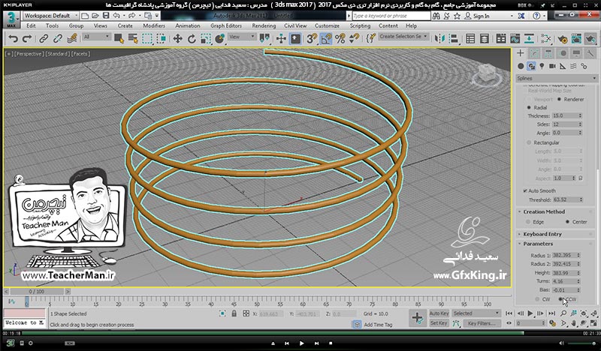Activate the Select and Scale tool
Image resolution: width=601 pixels, height=351 pixels.
[206, 39]
